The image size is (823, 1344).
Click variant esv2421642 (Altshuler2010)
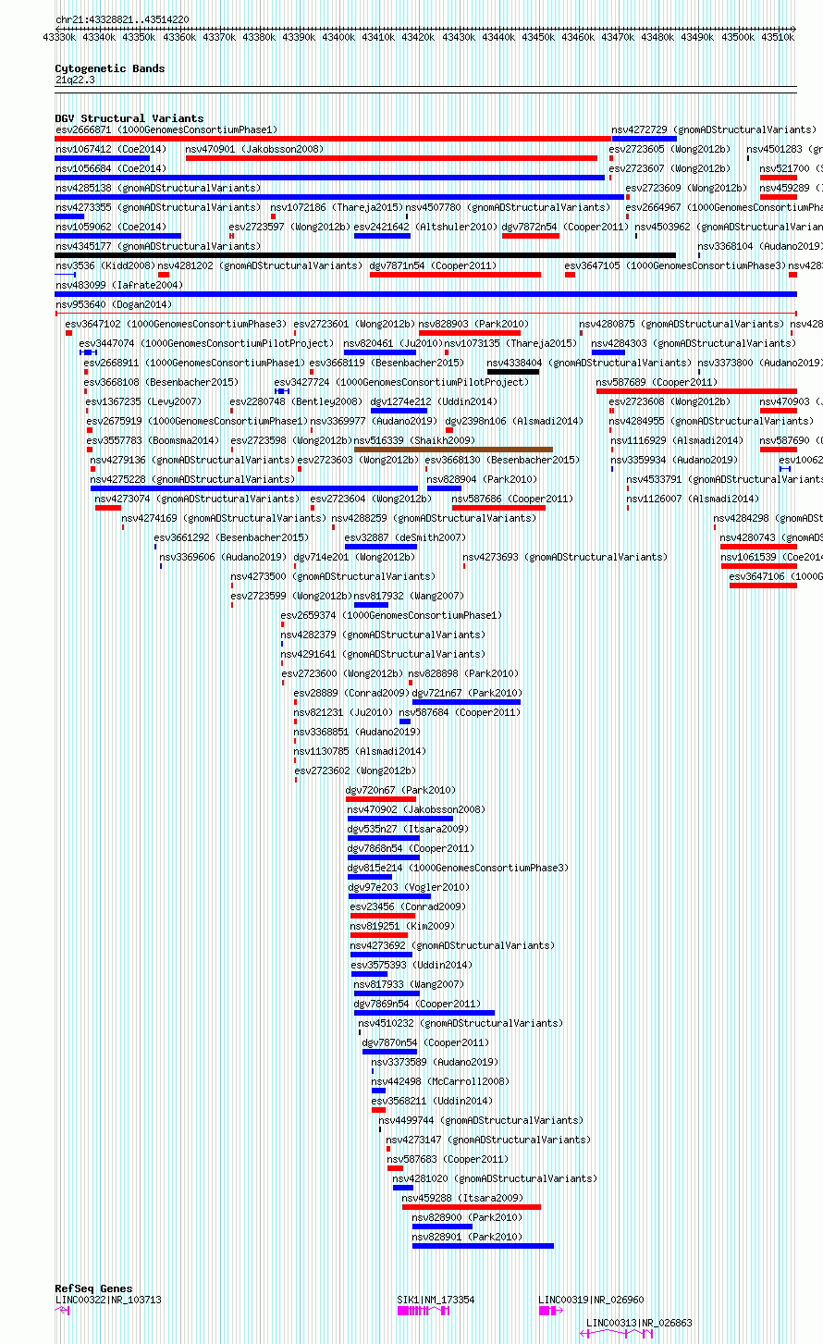pos(425,227)
